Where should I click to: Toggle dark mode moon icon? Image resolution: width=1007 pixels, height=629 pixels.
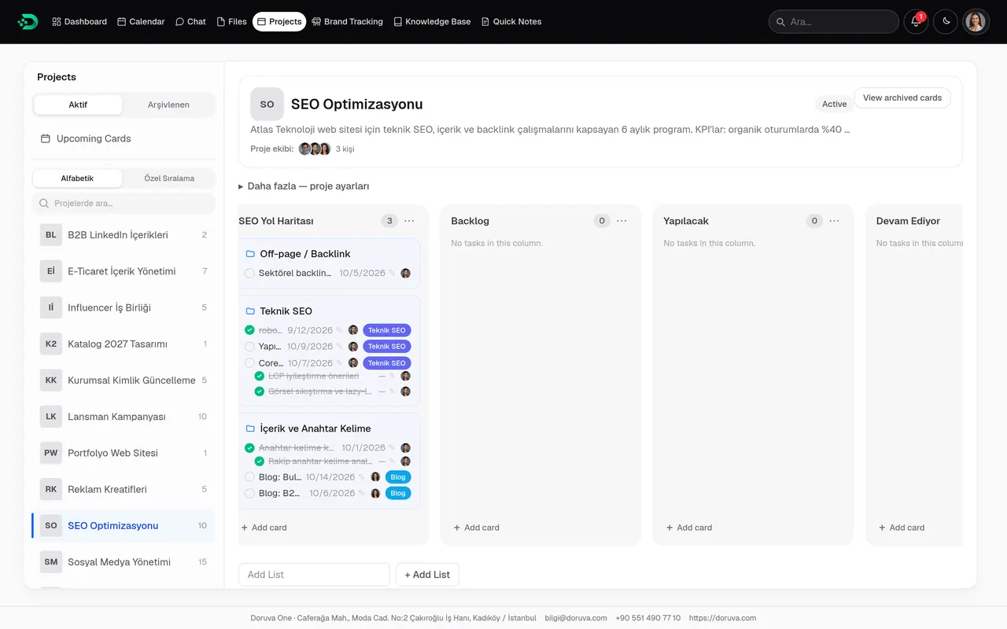point(946,21)
